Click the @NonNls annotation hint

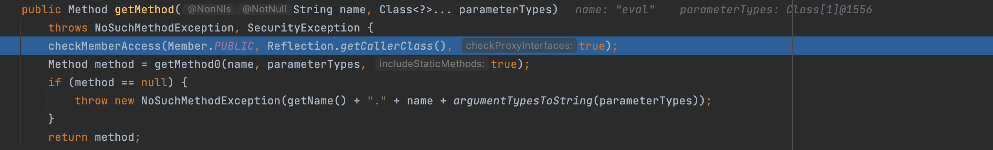tap(209, 9)
